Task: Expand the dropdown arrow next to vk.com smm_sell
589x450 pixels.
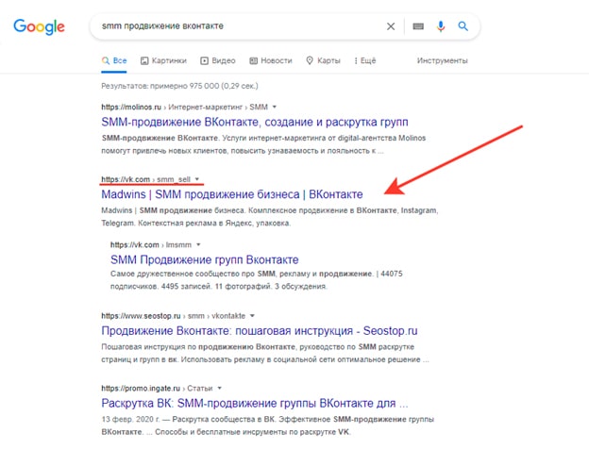Action: click(197, 179)
